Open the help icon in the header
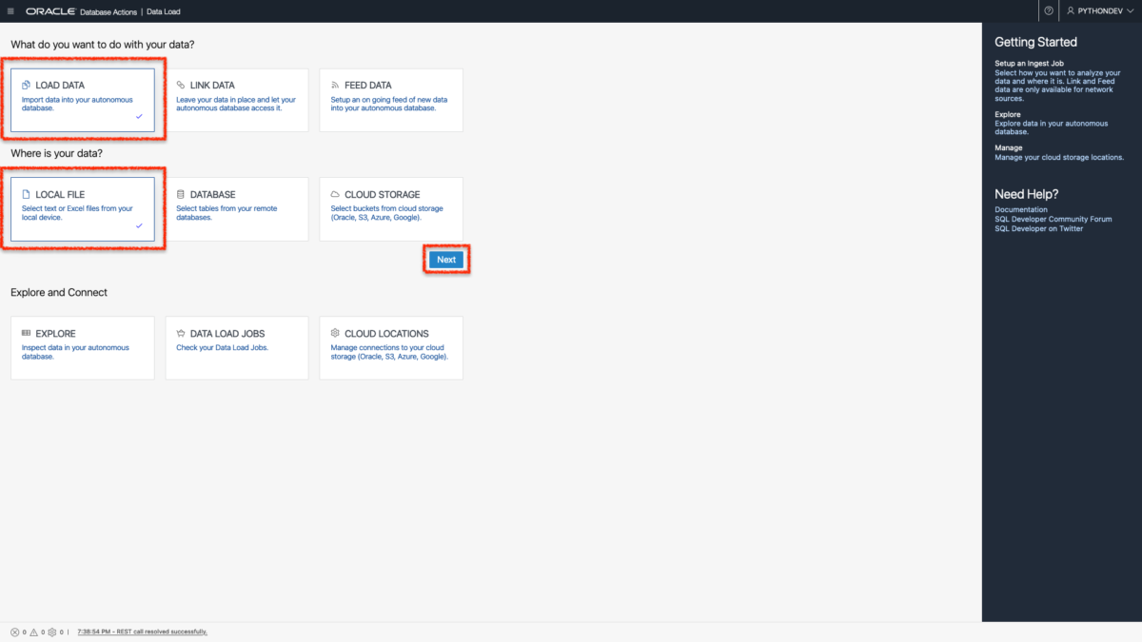Image resolution: width=1142 pixels, height=642 pixels. tap(1048, 10)
